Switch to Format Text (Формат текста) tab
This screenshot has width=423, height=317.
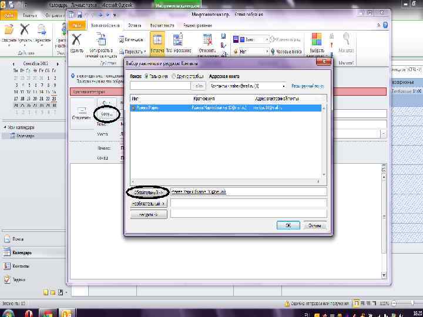click(x=162, y=25)
